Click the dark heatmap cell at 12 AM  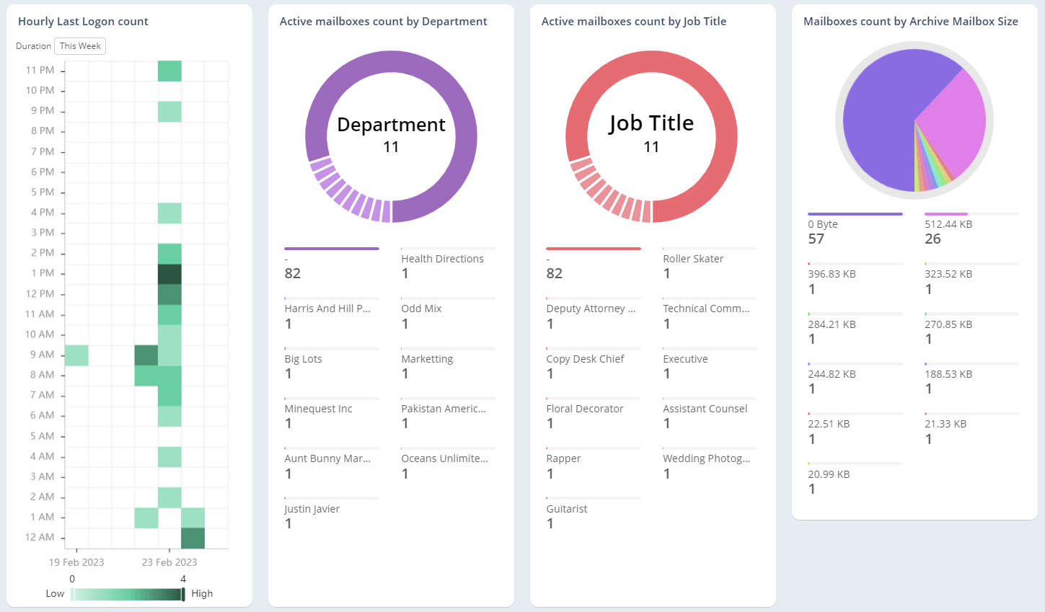coord(193,538)
